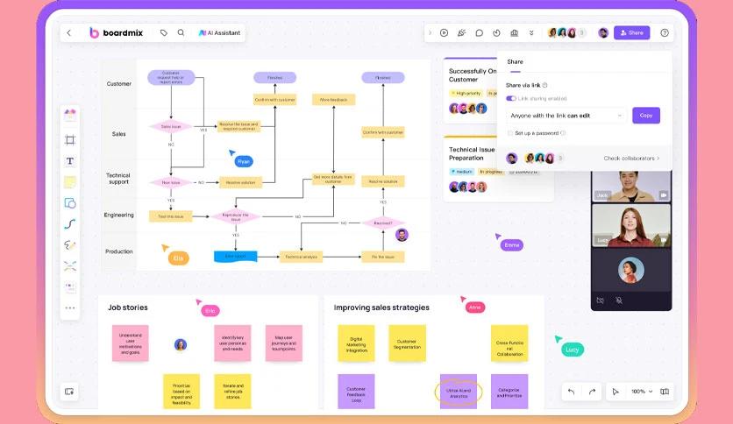Screen dimensions: 733x424
Task: Select the 'Job stories' title
Action: pos(128,307)
